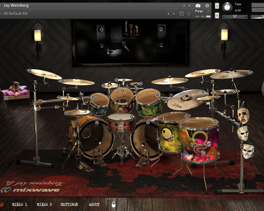This screenshot has width=264, height=211.
Task: Open the Settings tab
Action: (69, 204)
